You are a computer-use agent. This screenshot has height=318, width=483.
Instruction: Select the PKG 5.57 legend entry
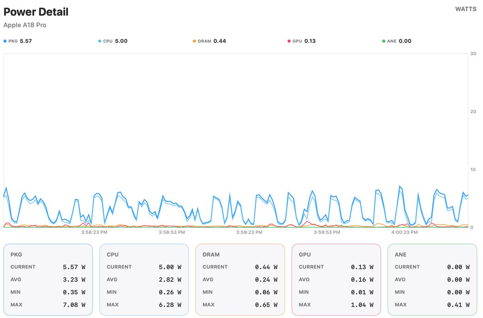18,41
